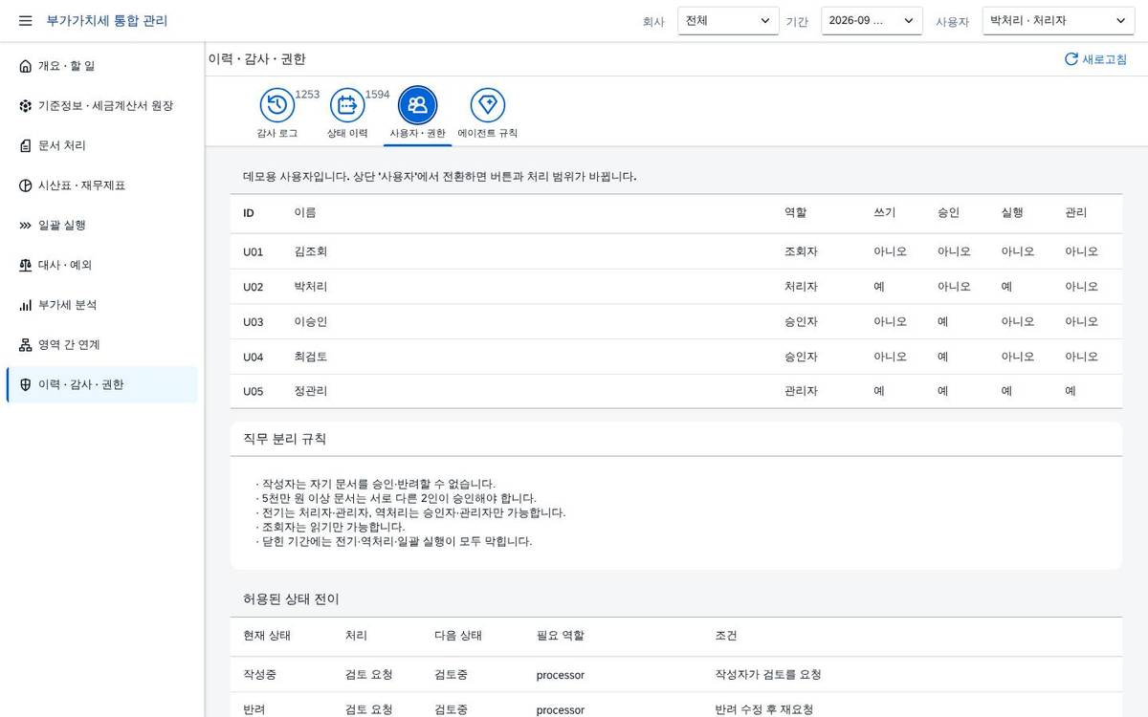Switch to the 감사 로그 tab label
This screenshot has height=717, width=1148.
point(277,134)
